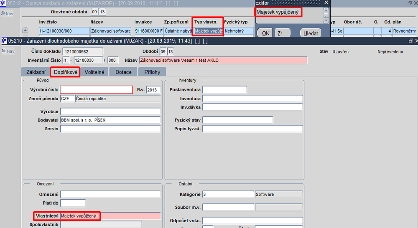
Task: Click the R.v. field with 2013
Action: (153, 90)
